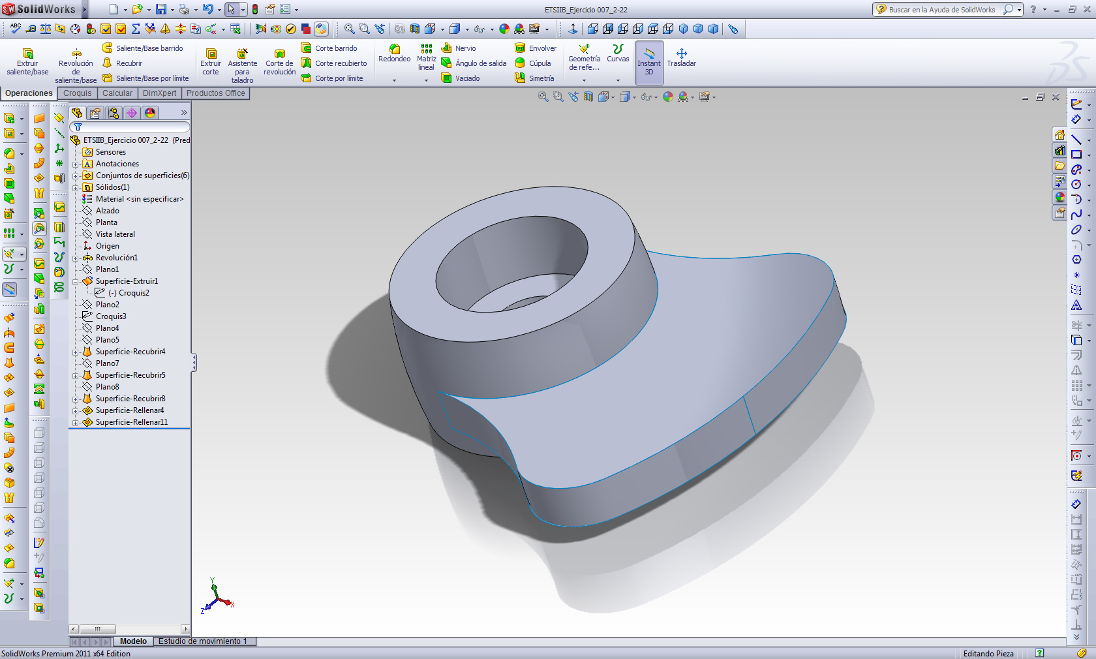Viewport: 1096px width, 659px height.
Task: Click the Cúpula dome tool
Action: tap(533, 63)
